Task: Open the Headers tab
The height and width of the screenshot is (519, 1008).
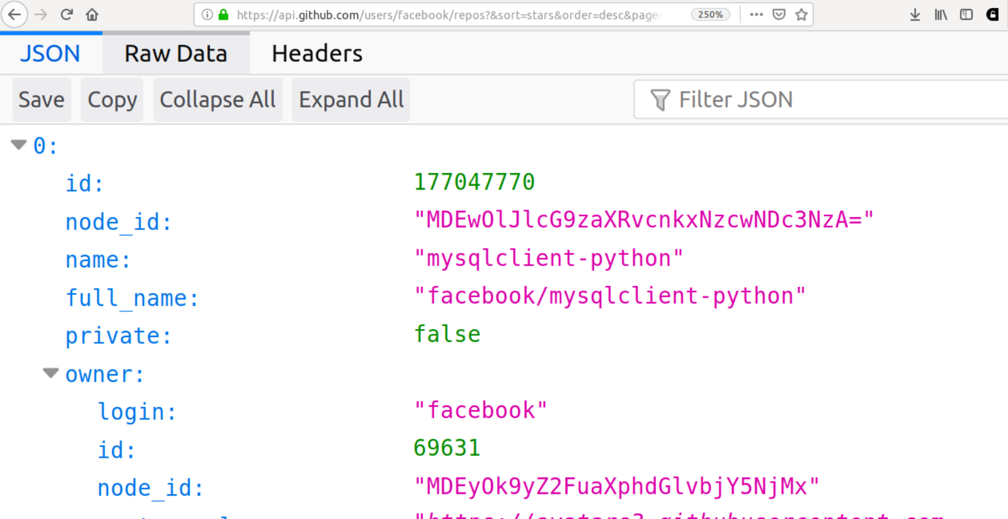Action: (x=317, y=53)
